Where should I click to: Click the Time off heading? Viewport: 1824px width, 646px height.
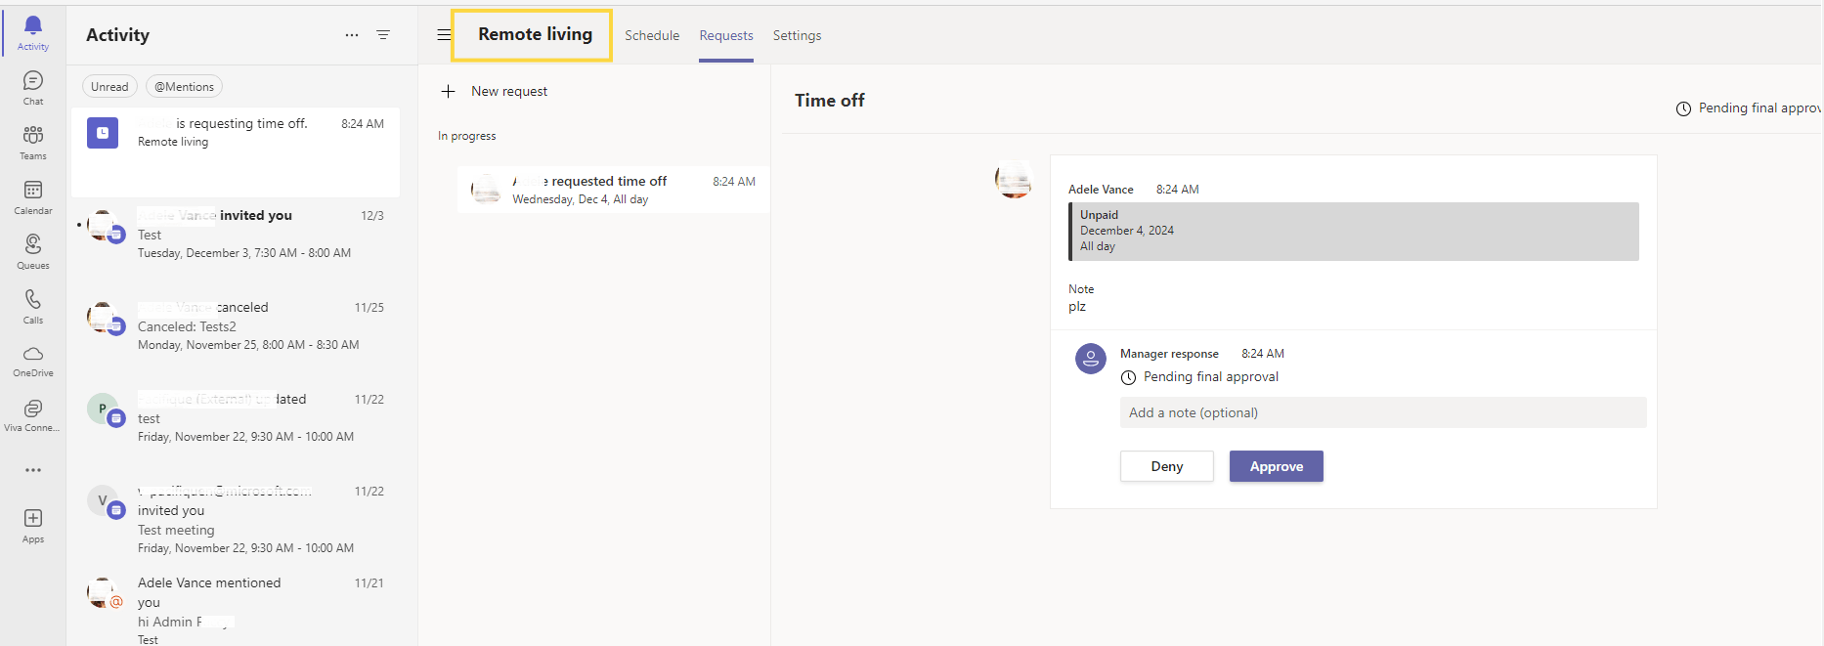(829, 100)
